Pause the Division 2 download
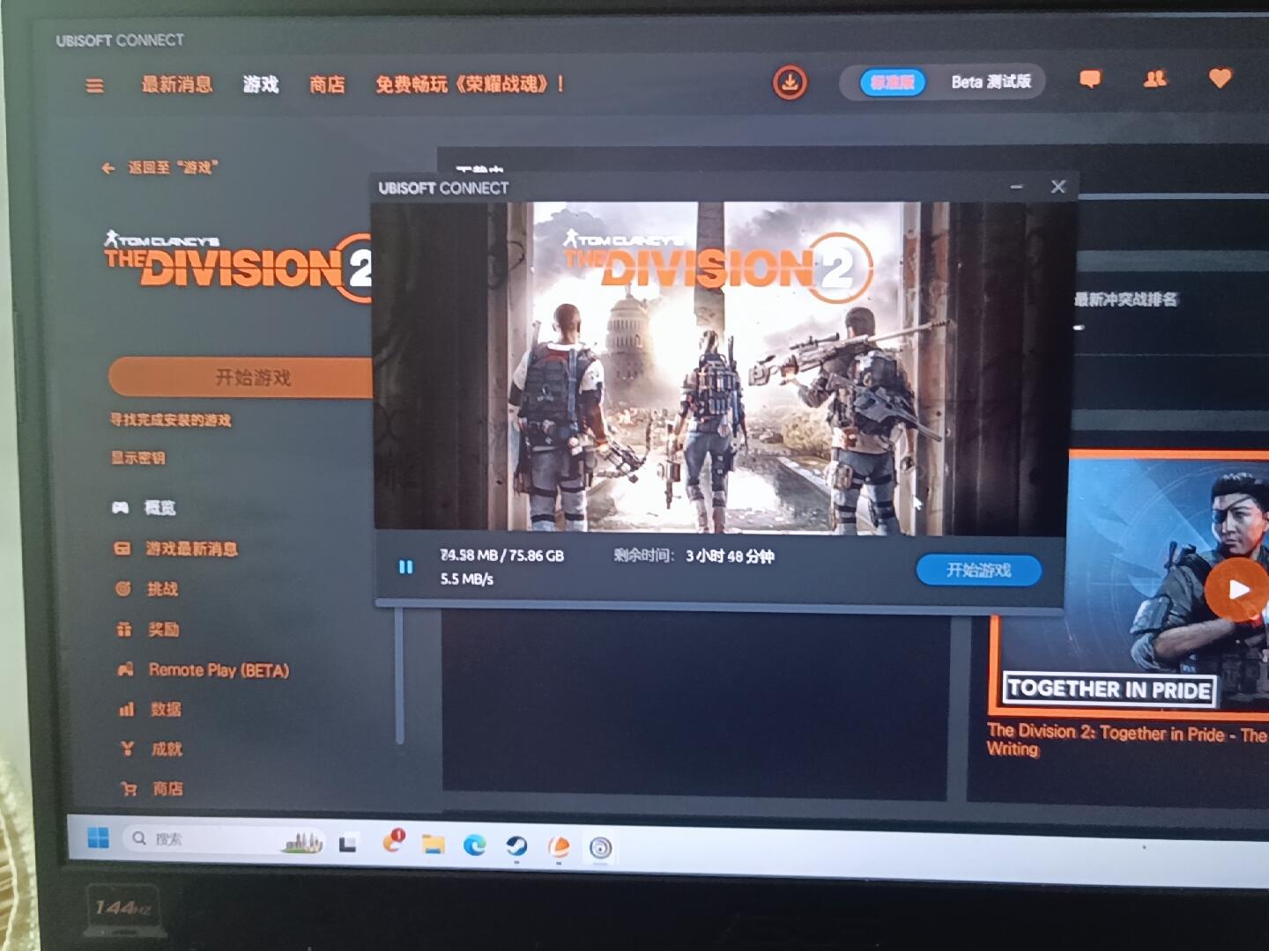1269x951 pixels. pos(405,567)
